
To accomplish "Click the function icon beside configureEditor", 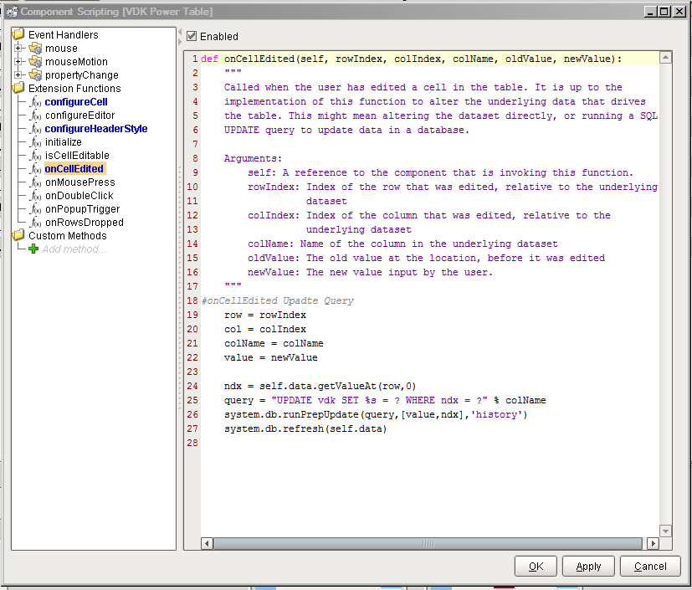I will [35, 115].
